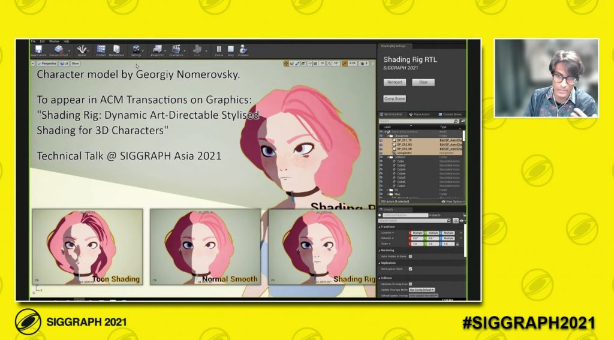Open the Window menu
The image size is (614, 340).
click(54, 41)
